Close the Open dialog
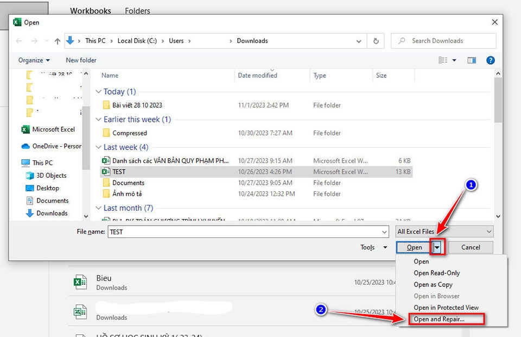The width and height of the screenshot is (521, 337). 495,22
